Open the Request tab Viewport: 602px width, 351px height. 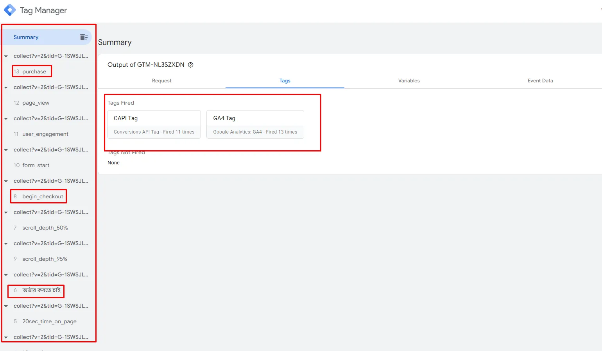click(x=161, y=81)
